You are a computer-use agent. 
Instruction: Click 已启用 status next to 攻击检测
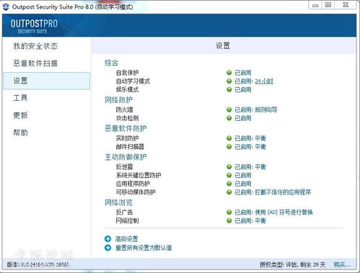click(x=243, y=118)
